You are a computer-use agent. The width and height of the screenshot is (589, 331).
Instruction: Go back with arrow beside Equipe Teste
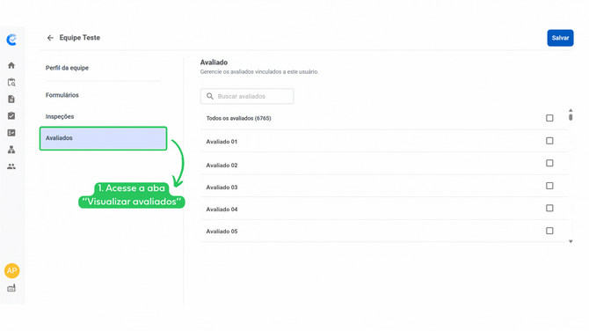[x=50, y=38]
